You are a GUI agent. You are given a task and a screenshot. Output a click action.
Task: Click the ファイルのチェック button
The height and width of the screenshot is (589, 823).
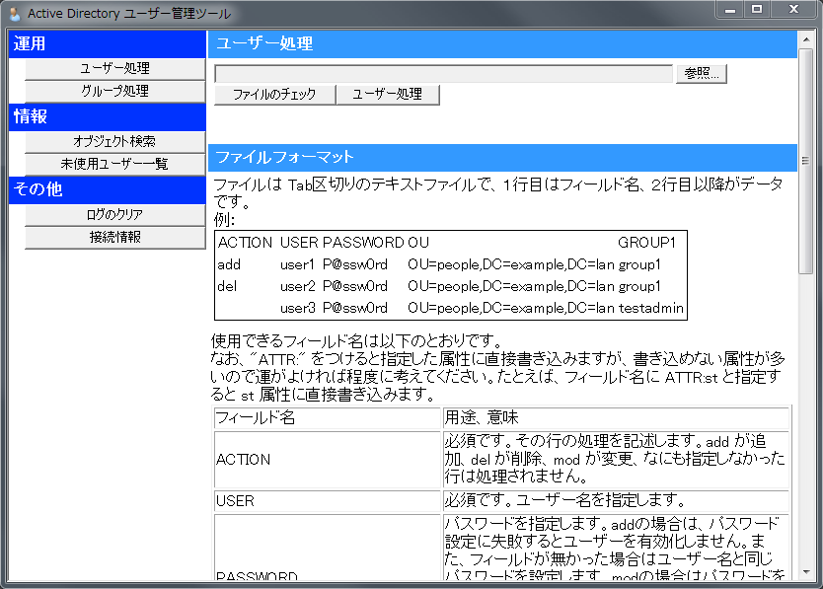(x=274, y=95)
